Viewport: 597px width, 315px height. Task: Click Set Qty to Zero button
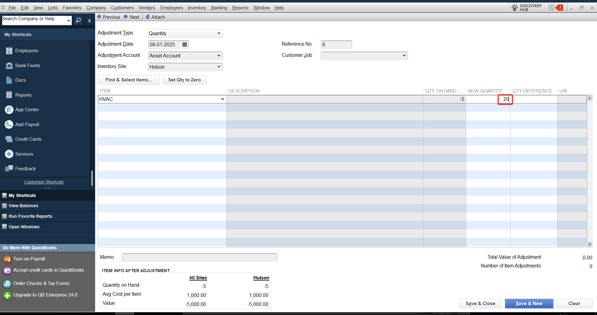click(x=184, y=80)
